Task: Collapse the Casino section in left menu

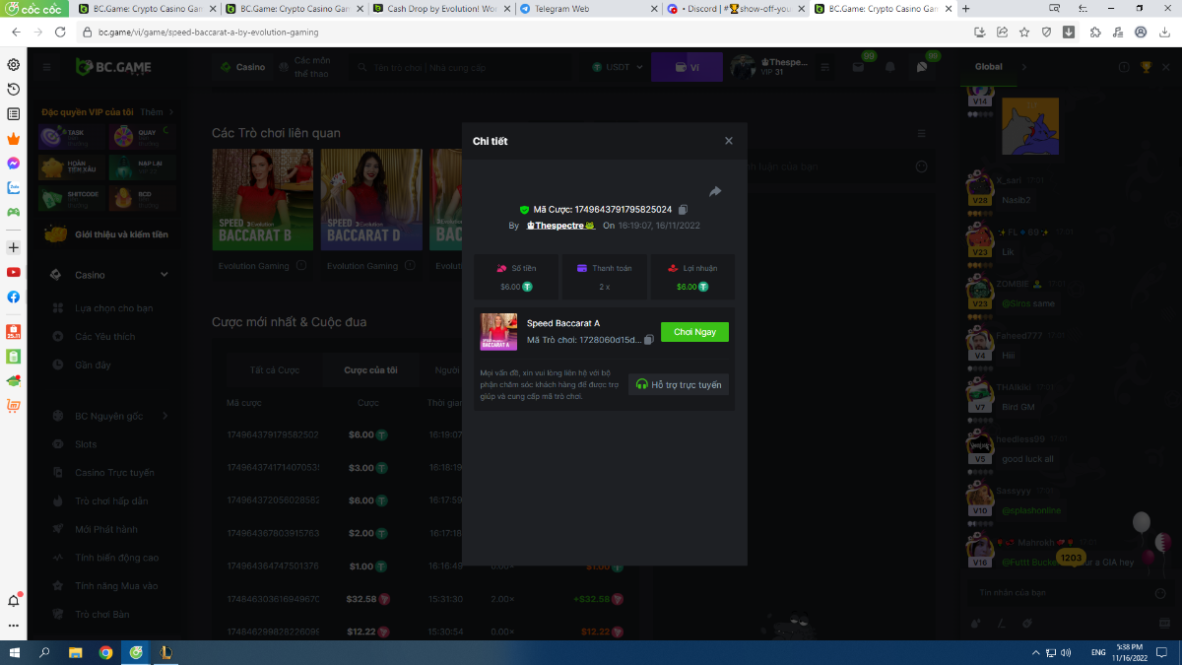Action: pyautogui.click(x=164, y=275)
